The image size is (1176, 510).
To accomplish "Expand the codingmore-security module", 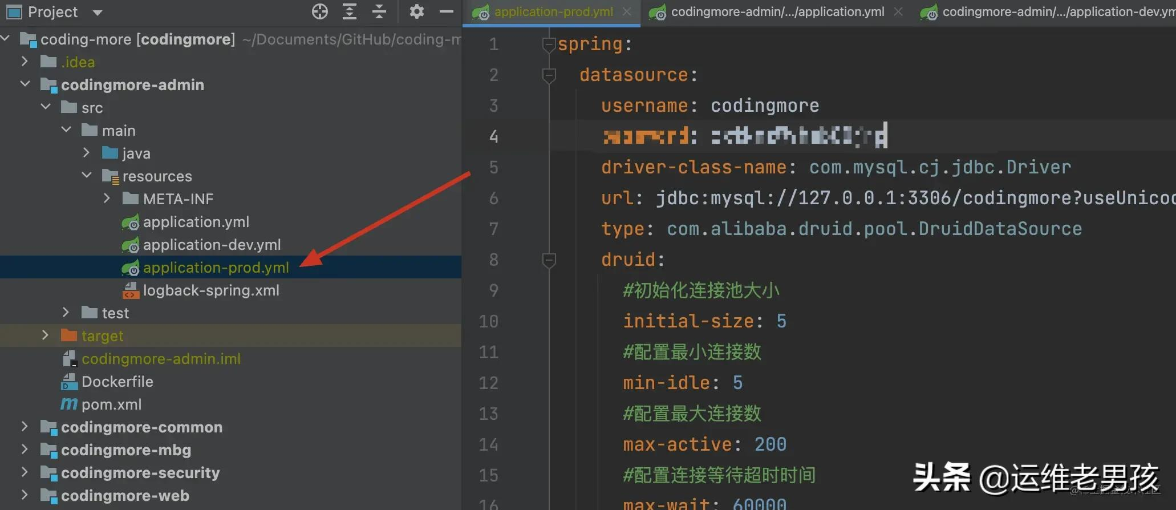I will (25, 472).
